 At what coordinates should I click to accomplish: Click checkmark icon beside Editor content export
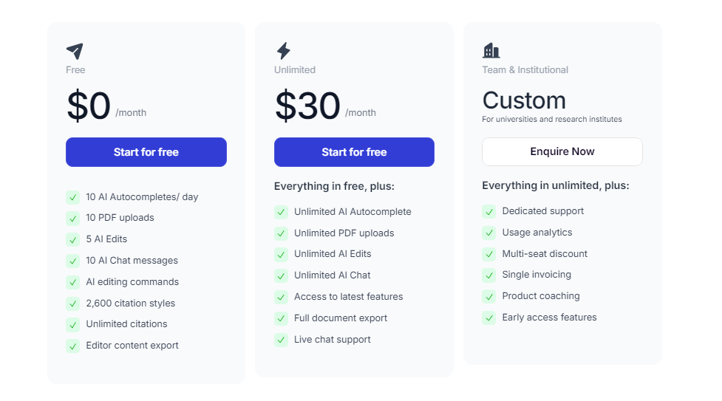tap(72, 346)
